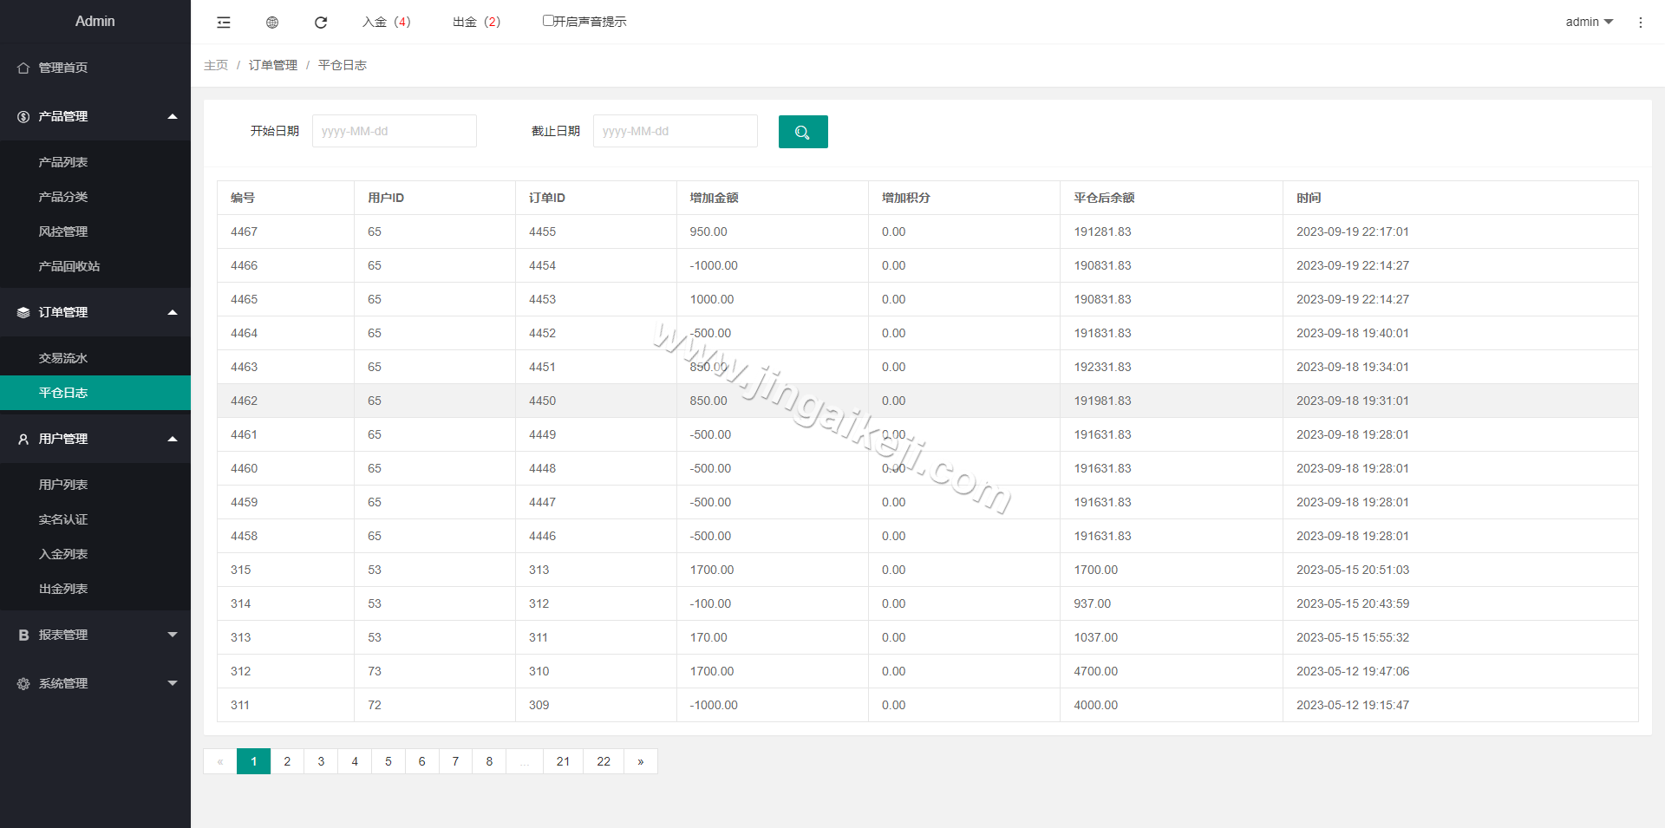The width and height of the screenshot is (1665, 828).
Task: Open the admin user dropdown
Action: 1589,22
